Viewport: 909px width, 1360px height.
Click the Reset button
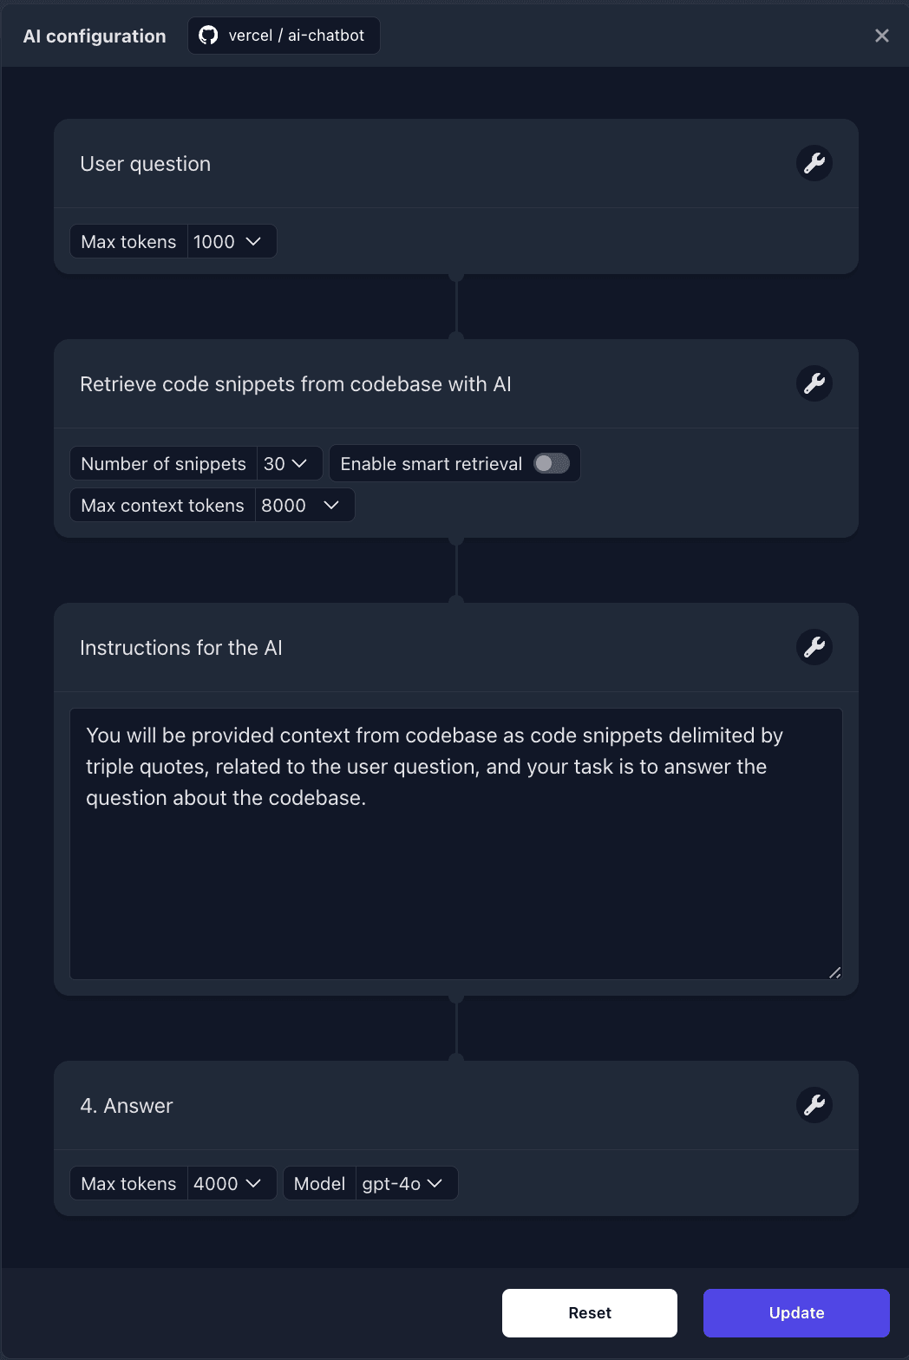[590, 1313]
